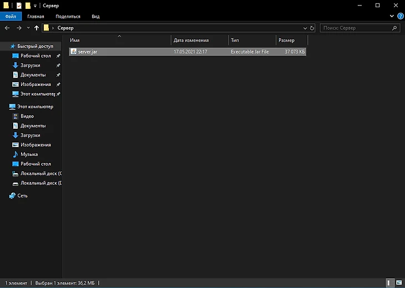Click the search magnifier icon
Image resolution: width=405 pixels, height=288 pixels.
click(394, 28)
